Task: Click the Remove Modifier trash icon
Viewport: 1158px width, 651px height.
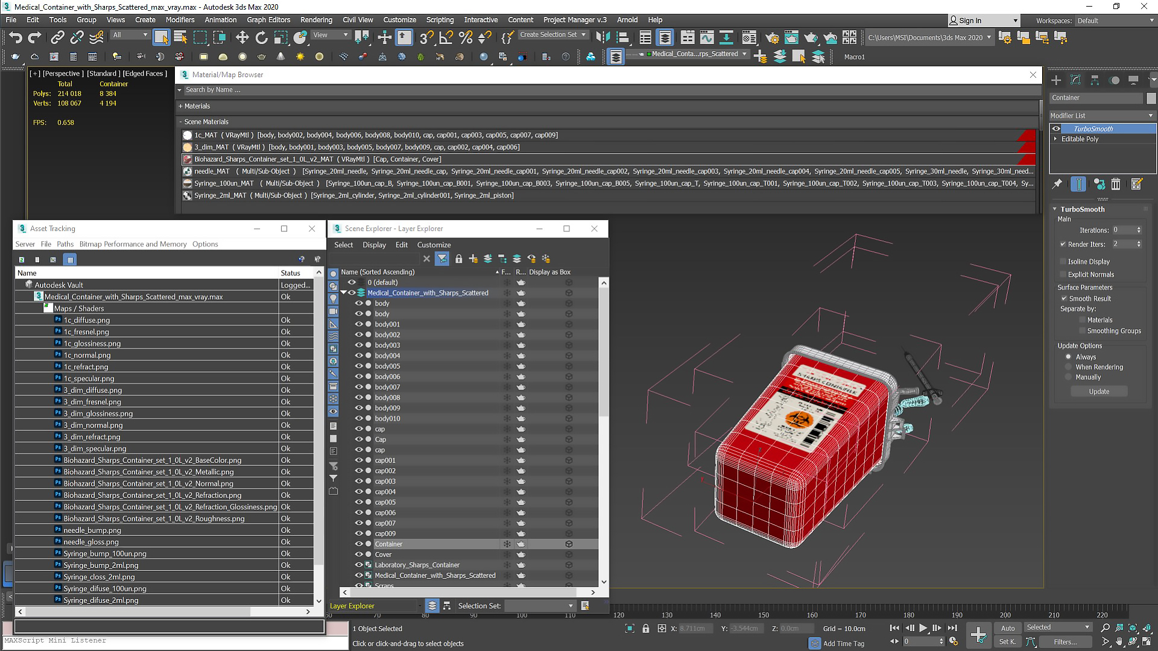Action: pyautogui.click(x=1116, y=184)
